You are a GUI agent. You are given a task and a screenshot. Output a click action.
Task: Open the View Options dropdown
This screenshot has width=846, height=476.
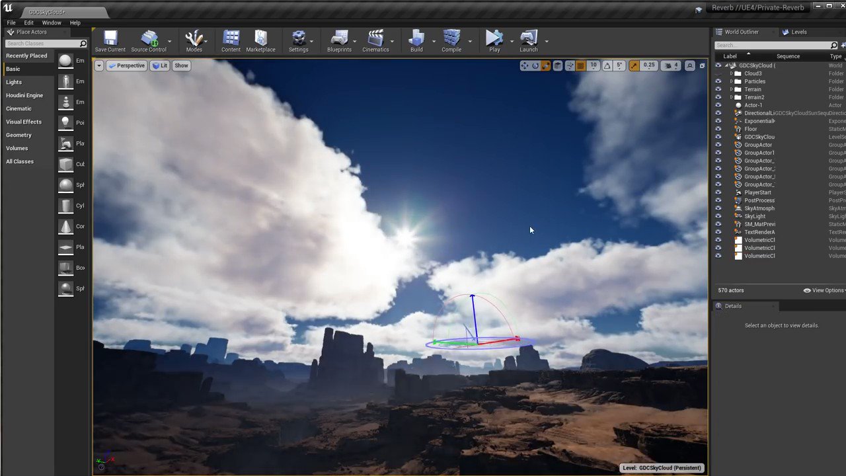coord(824,290)
